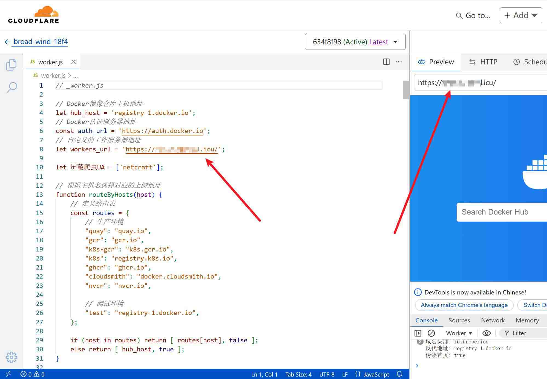Go back to broad-wind-18f4 worker
Viewport: 547px width, 379px height.
[x=36, y=42]
